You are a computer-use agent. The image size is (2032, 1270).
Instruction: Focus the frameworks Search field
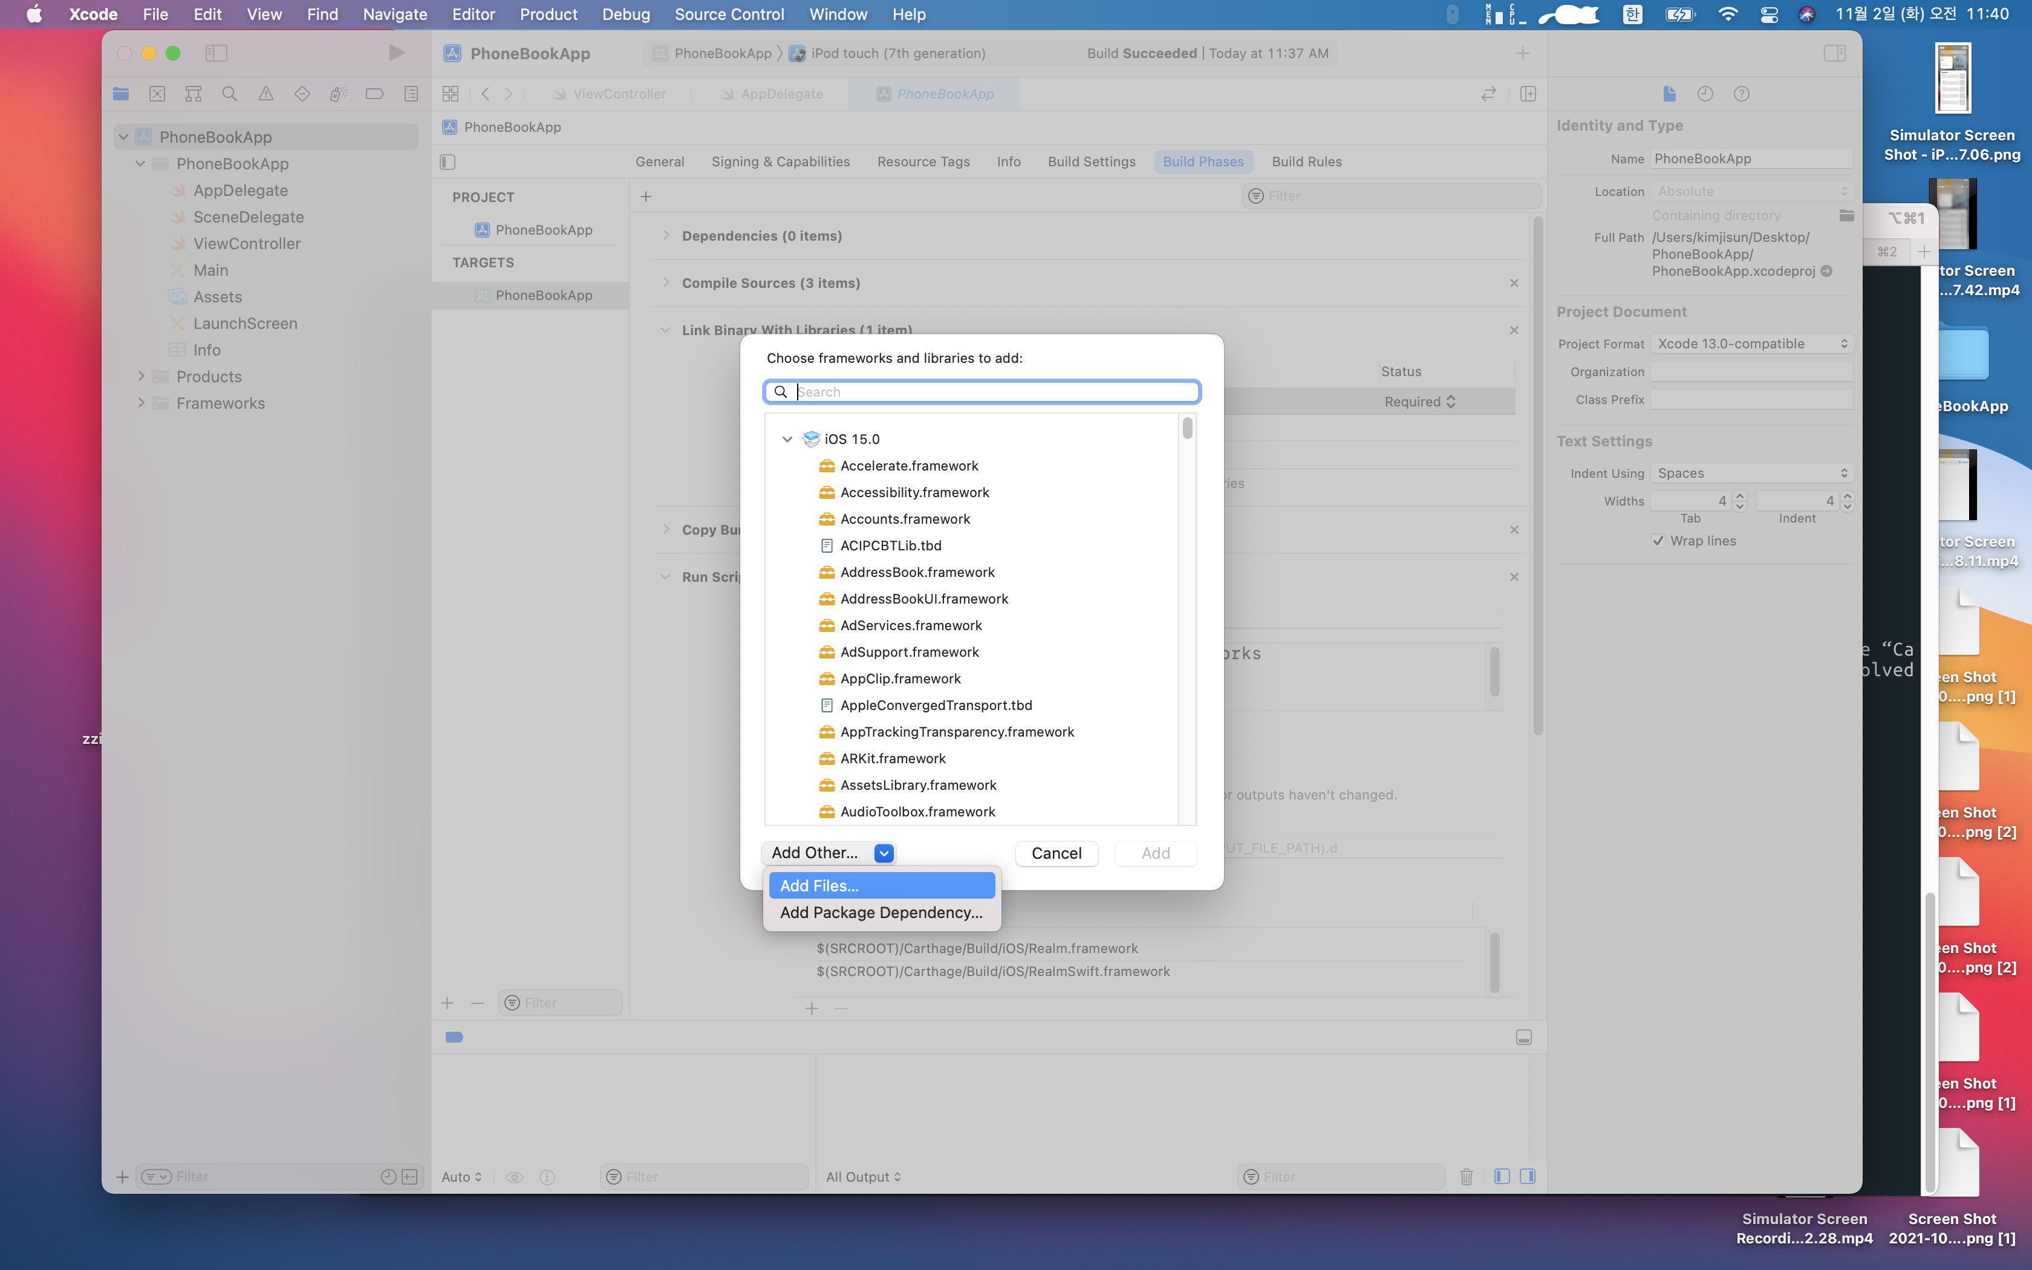point(982,392)
